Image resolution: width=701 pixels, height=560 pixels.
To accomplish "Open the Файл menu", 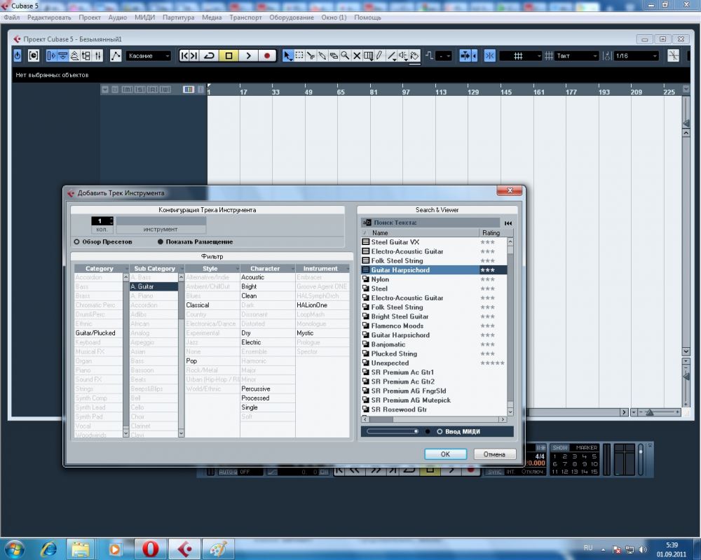I will (x=12, y=17).
